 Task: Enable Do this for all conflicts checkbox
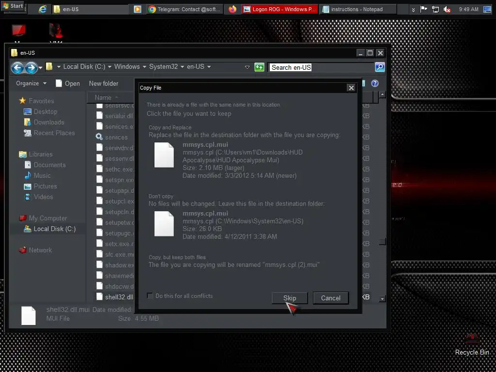(150, 296)
